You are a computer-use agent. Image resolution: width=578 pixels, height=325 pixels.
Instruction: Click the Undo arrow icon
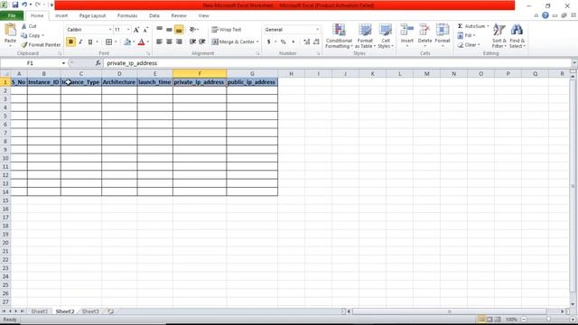click(24, 5)
